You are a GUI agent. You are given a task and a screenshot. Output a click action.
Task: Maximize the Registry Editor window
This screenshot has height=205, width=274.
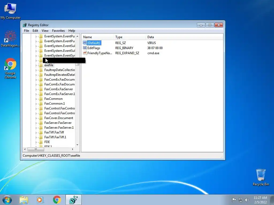[210, 25]
